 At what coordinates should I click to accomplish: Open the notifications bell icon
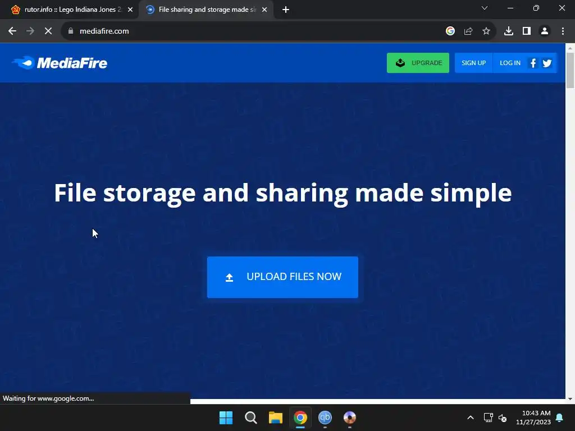pos(560,418)
